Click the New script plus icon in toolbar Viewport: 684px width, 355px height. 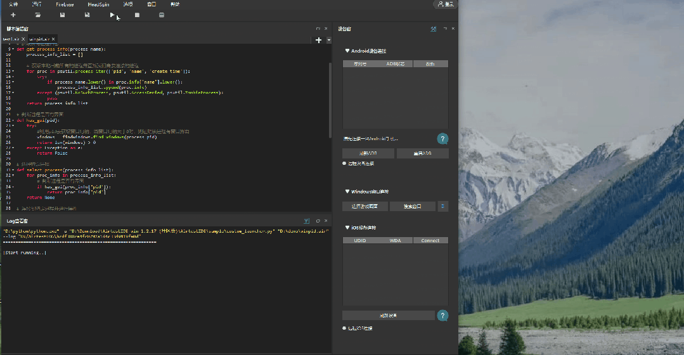[13, 15]
